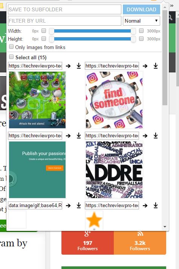Click the popup scrollbar down arrow
The image size is (179, 269).
click(165, 227)
